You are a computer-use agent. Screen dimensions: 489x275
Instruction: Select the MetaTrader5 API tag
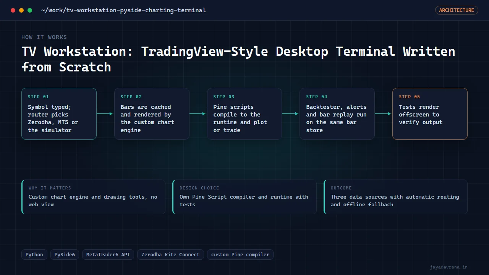[108, 255]
